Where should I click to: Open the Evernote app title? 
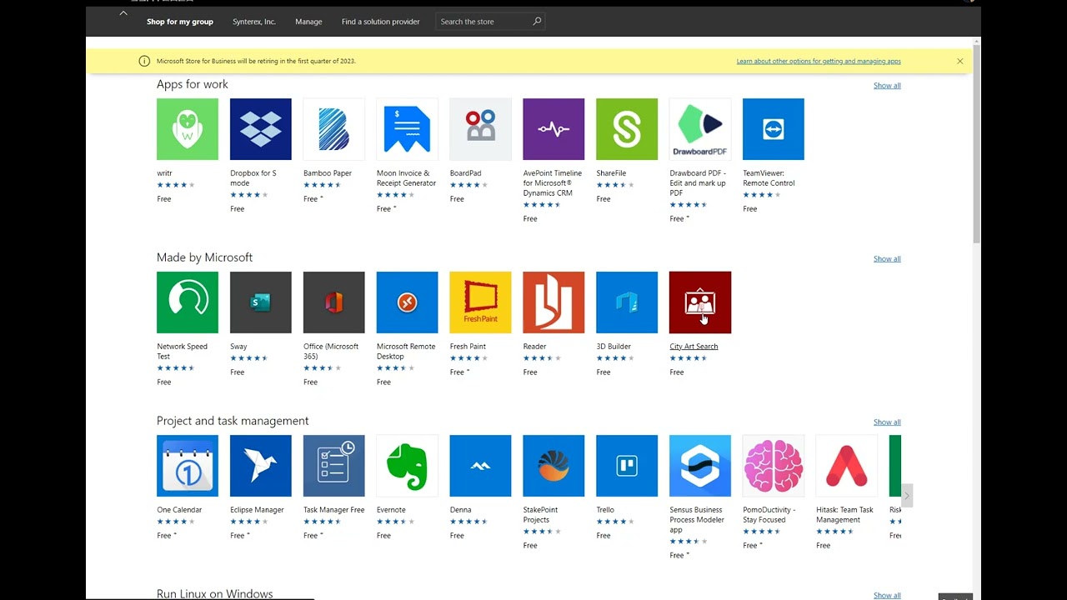[x=391, y=510]
